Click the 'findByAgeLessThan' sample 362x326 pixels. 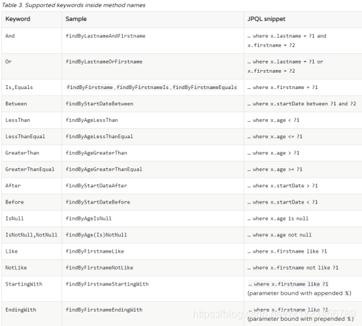coord(91,120)
